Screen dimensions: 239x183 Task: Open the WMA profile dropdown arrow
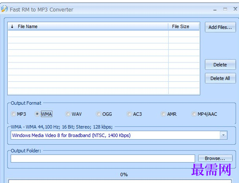point(224,135)
